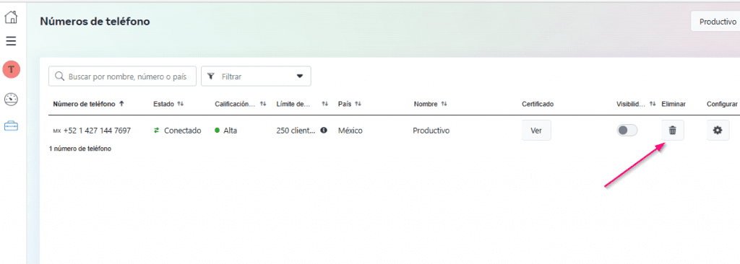
Task: Open the Filtrar dropdown
Action: click(256, 76)
